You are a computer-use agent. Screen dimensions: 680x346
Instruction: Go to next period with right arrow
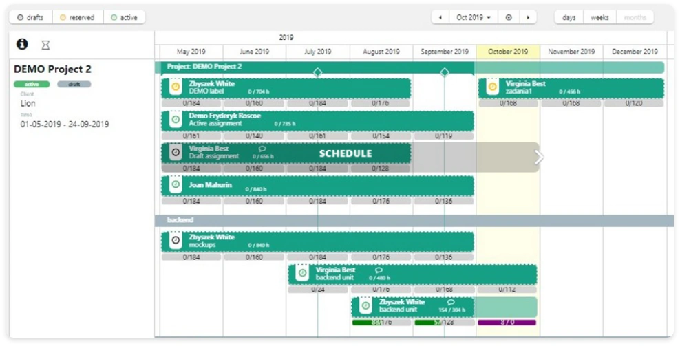coord(528,17)
